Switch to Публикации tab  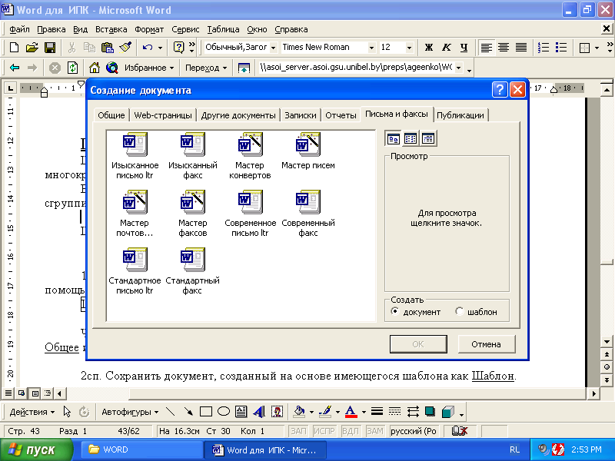click(x=460, y=115)
